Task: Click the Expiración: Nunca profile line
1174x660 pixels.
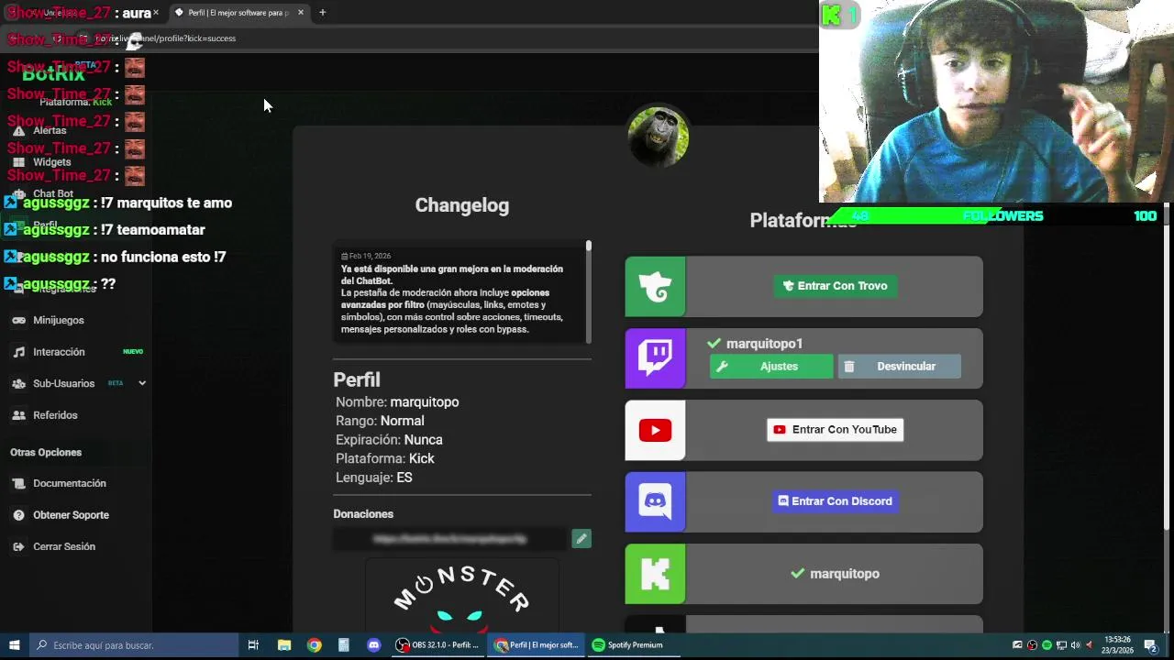Action: click(x=389, y=440)
